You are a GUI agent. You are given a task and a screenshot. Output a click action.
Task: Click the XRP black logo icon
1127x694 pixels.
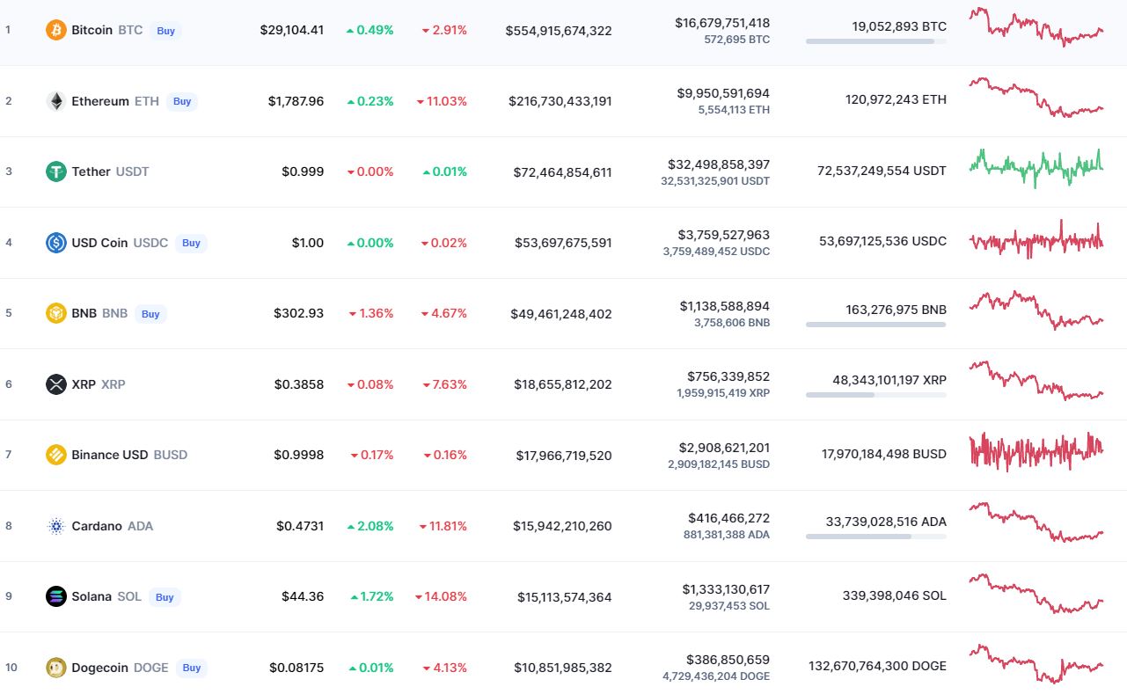pyautogui.click(x=56, y=384)
